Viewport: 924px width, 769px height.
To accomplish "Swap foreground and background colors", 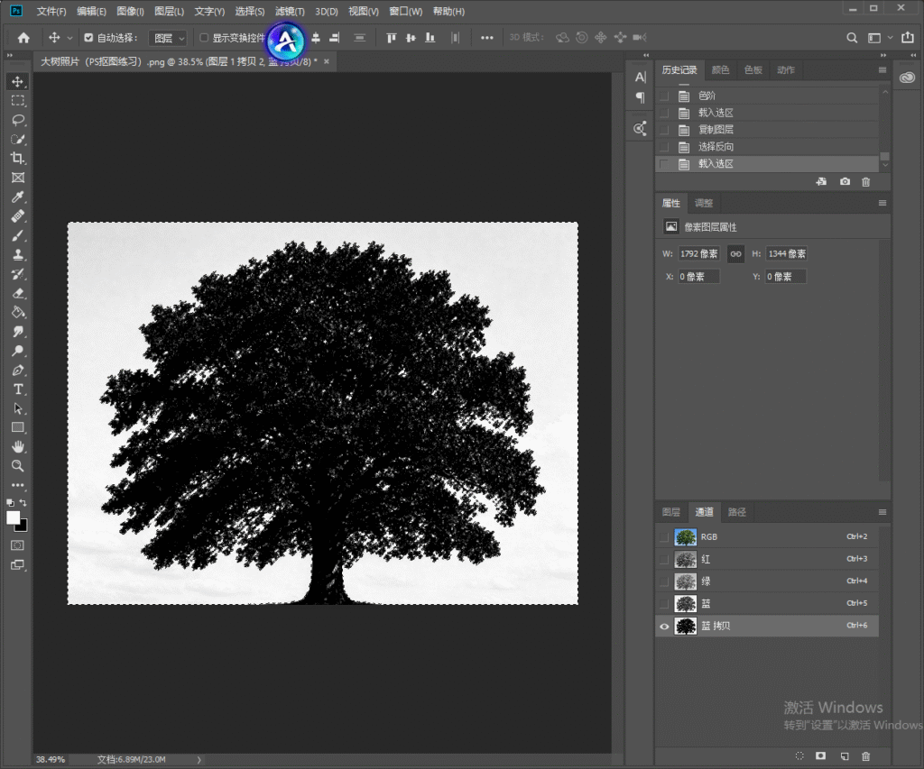I will (23, 503).
